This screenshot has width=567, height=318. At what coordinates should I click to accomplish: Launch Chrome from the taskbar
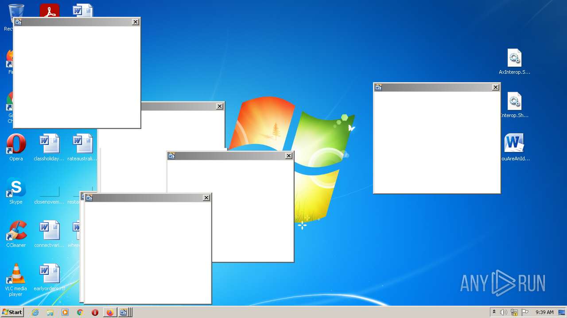pyautogui.click(x=80, y=312)
